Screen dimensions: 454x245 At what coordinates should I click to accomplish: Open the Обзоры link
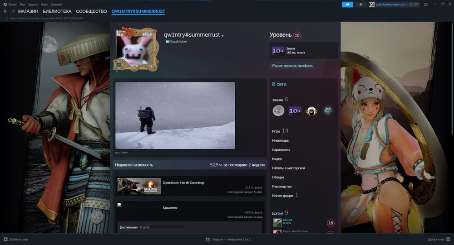[278, 178]
